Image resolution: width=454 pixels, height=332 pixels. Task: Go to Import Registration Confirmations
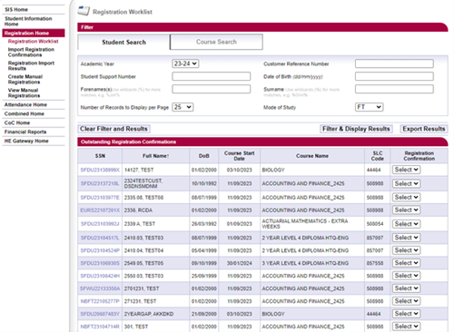click(x=31, y=52)
